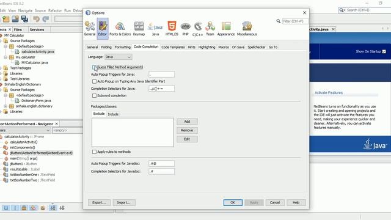391x220 pixels.
Task: Enable Auto Popup on Typing Any Java Identifier Part
Action: click(x=94, y=81)
